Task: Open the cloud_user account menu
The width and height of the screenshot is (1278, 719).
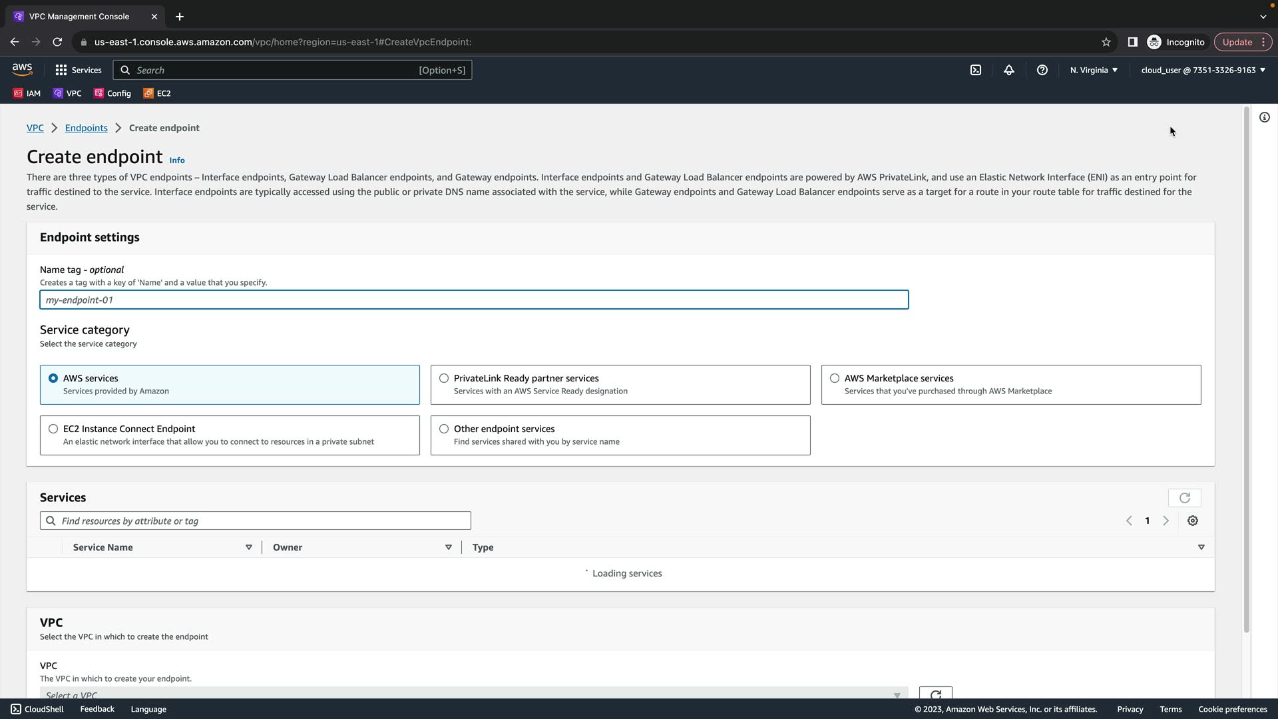Action: (x=1202, y=70)
